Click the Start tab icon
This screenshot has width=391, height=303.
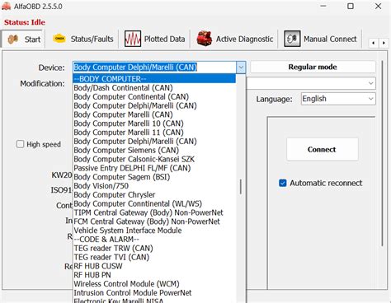12,40
